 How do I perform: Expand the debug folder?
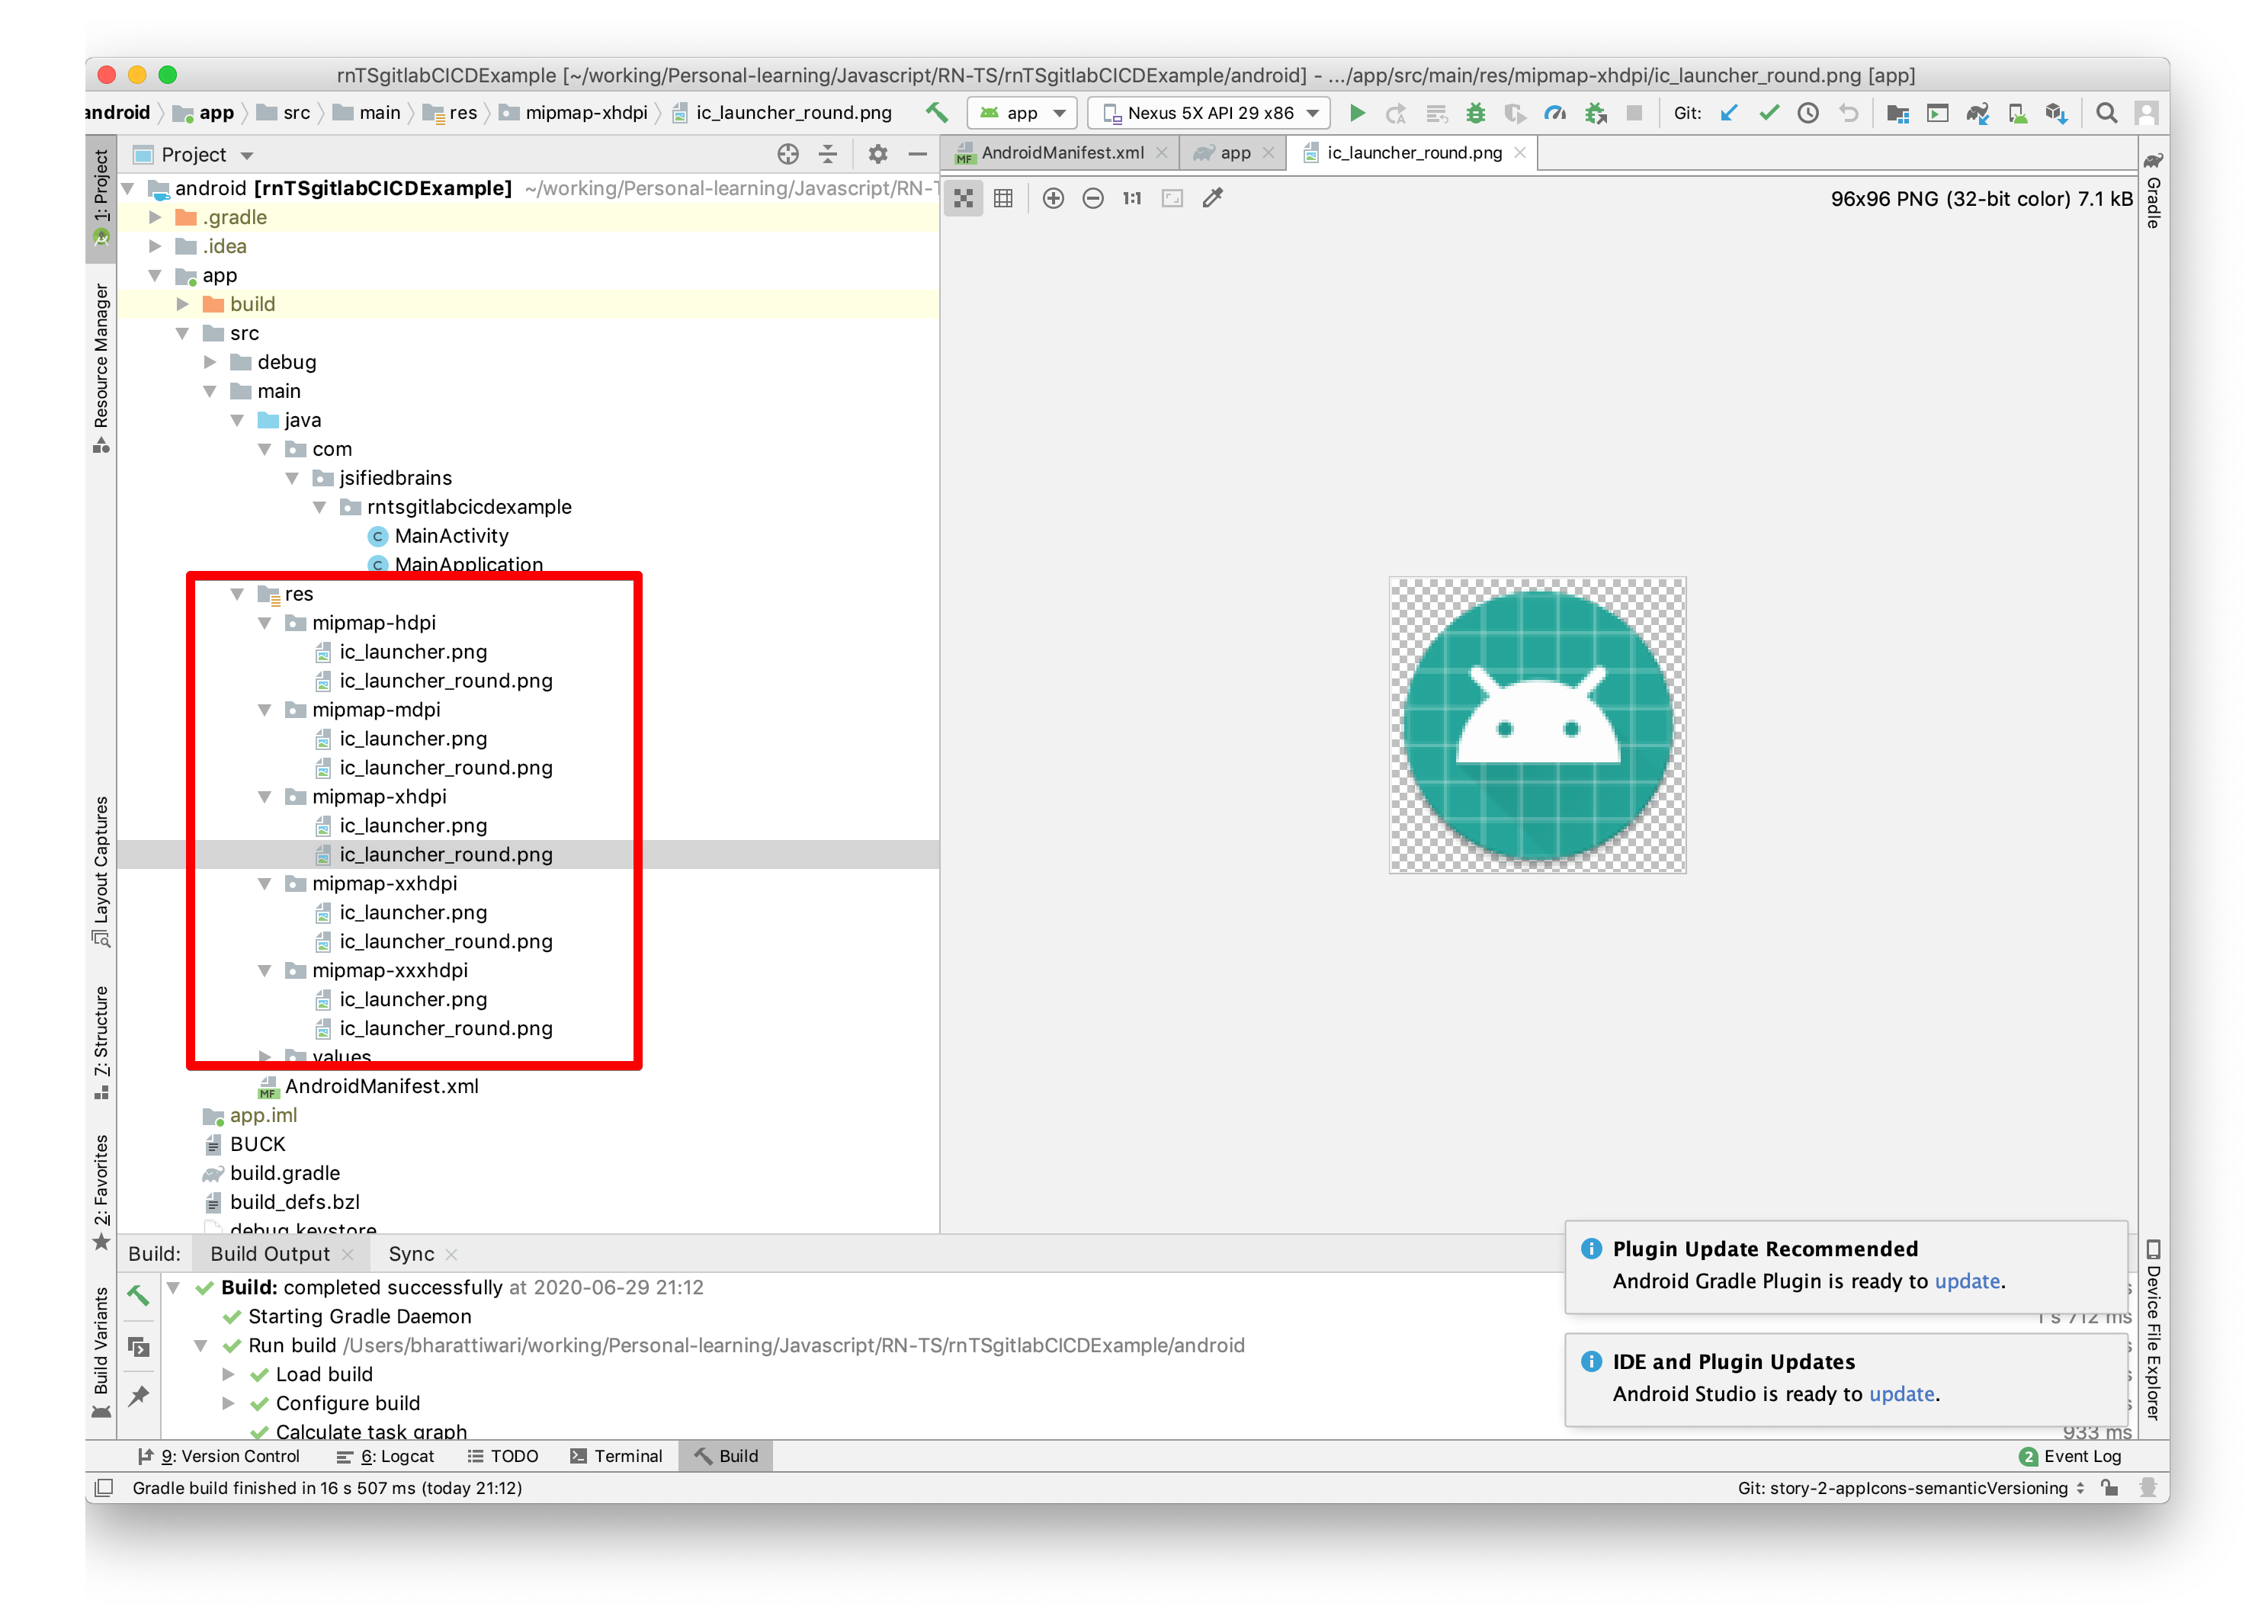pos(210,361)
